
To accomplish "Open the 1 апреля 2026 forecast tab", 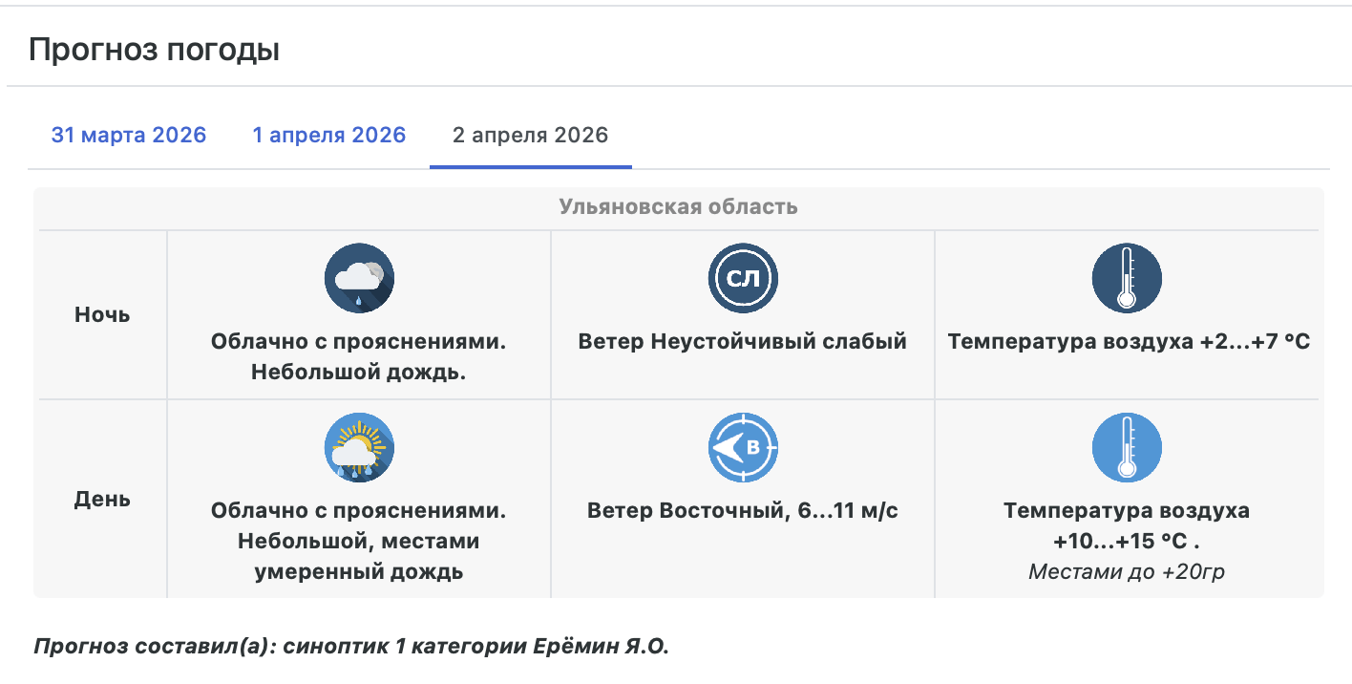I will click(x=328, y=135).
